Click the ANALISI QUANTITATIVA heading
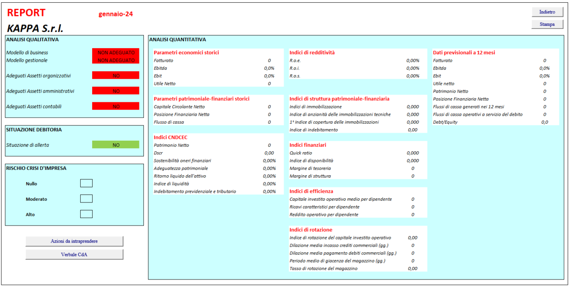This screenshot has height=287, width=570. tap(178, 40)
